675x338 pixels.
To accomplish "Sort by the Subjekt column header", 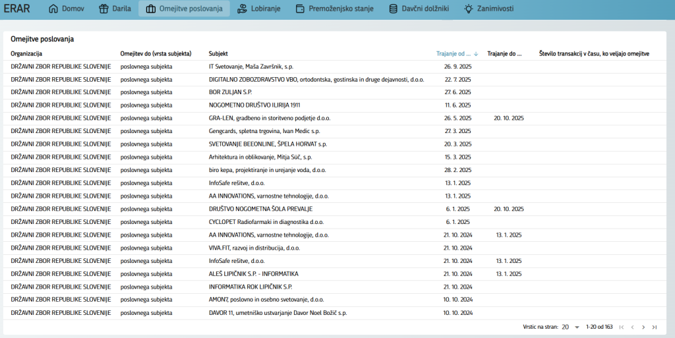I will (x=218, y=53).
